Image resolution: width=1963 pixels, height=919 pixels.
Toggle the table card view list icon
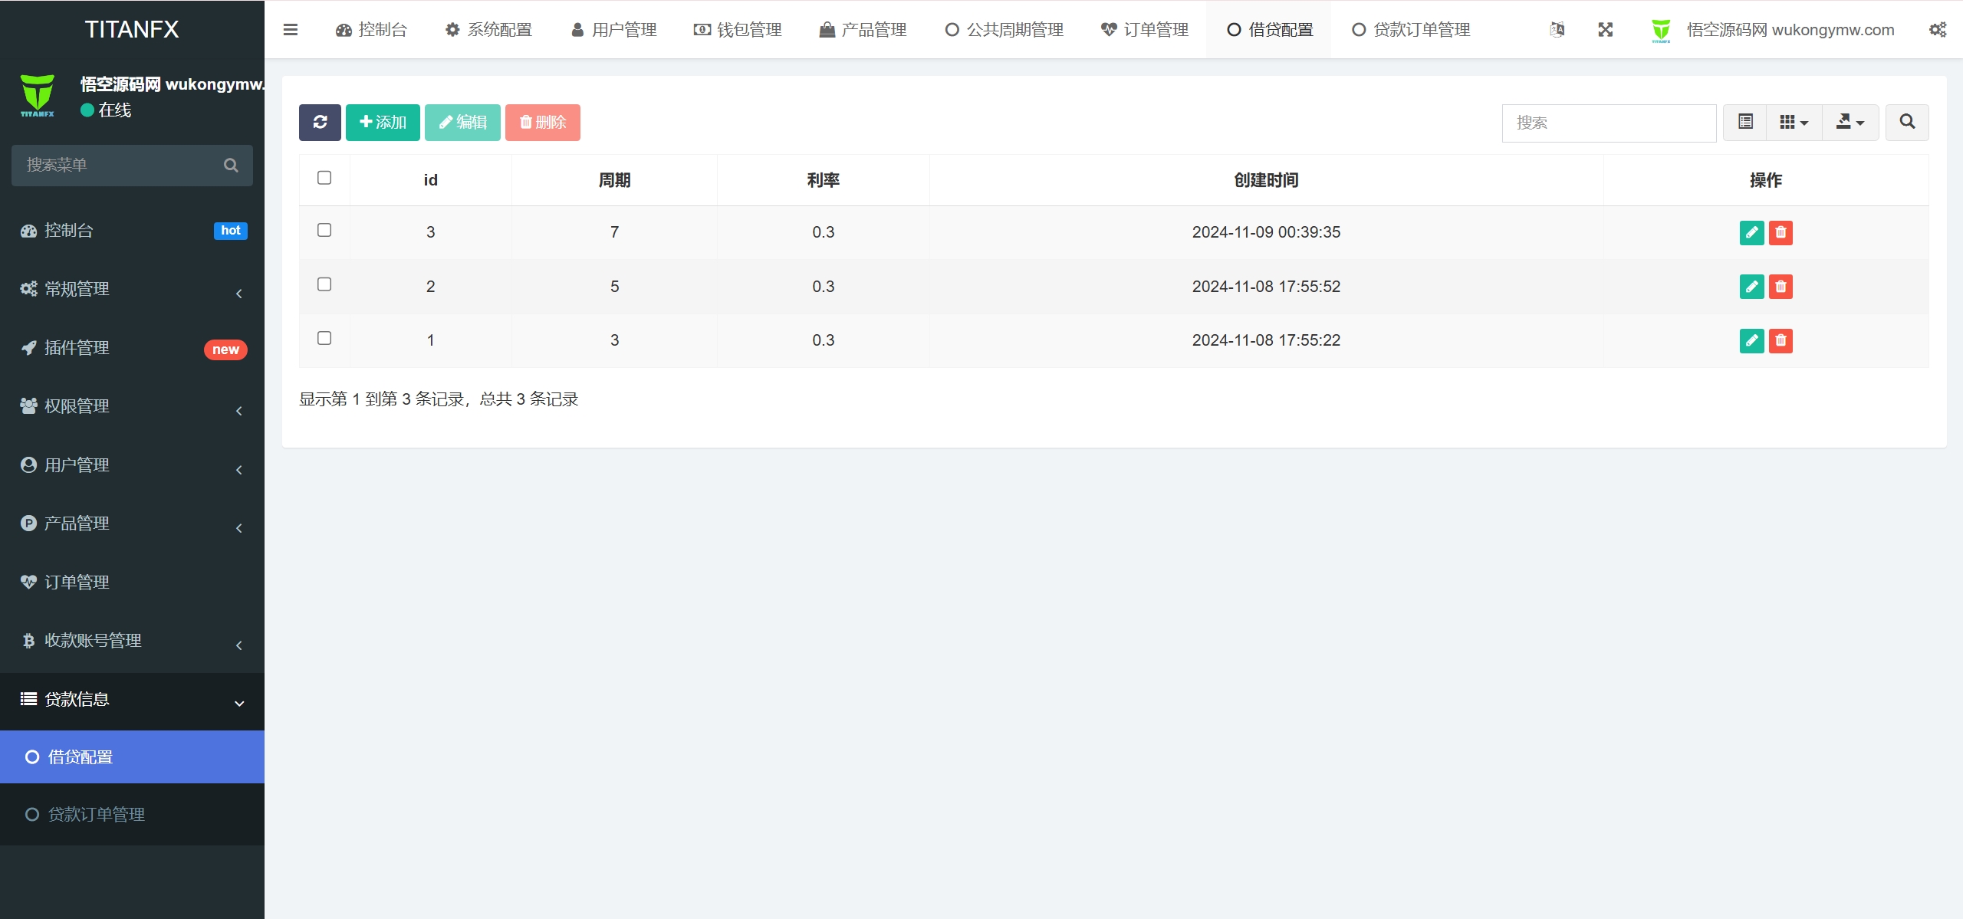(x=1745, y=122)
